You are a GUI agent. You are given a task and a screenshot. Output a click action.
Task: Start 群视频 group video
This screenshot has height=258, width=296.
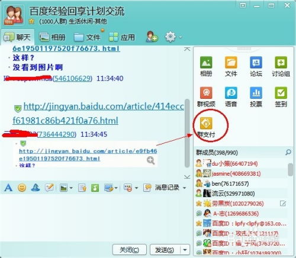(x=206, y=97)
